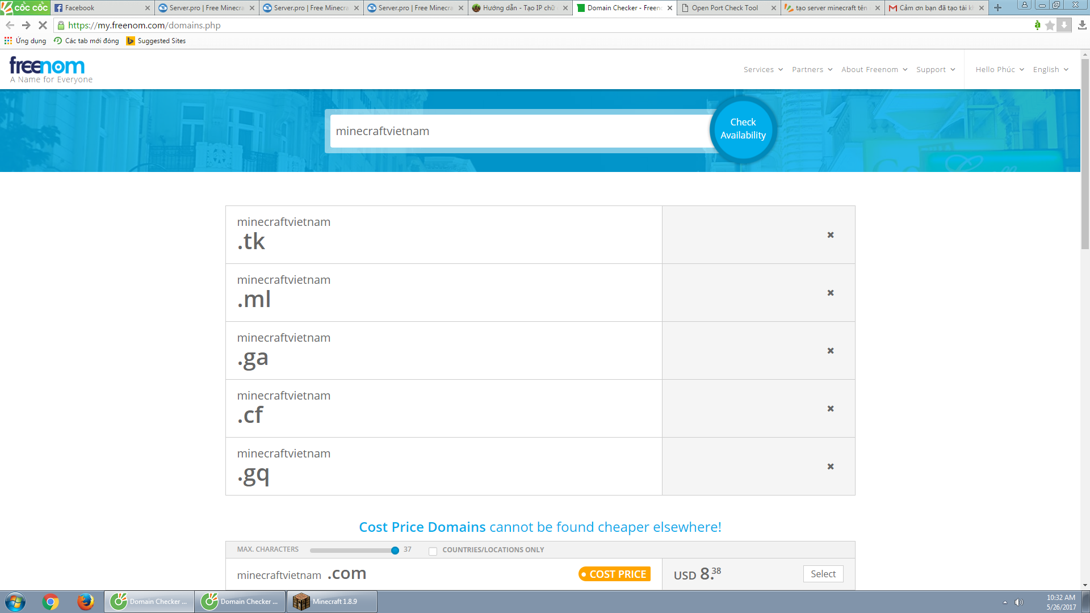Open the English language dropdown
Viewport: 1090px width, 613px height.
click(1050, 69)
